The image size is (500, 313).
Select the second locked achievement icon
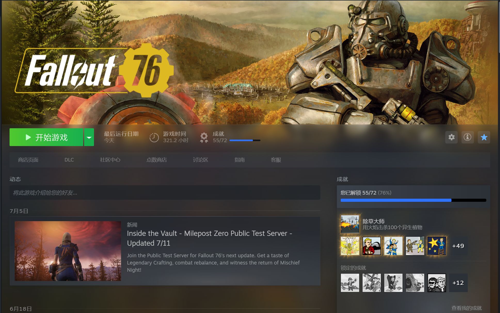(371, 283)
